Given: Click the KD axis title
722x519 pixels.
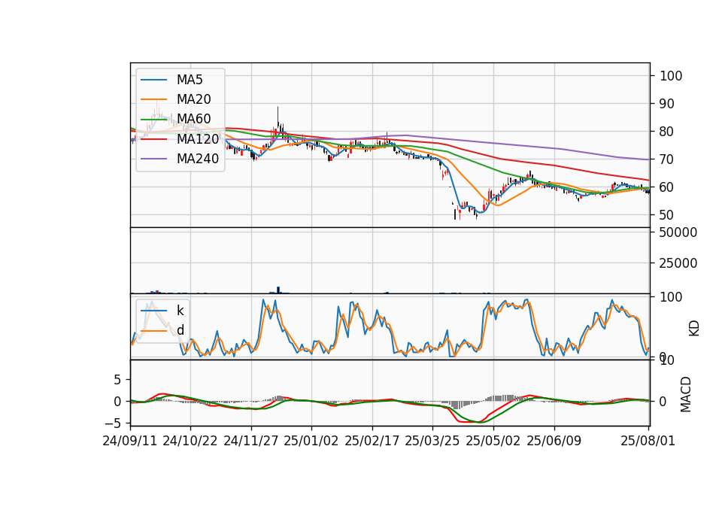Looking at the screenshot, I should click(694, 329).
